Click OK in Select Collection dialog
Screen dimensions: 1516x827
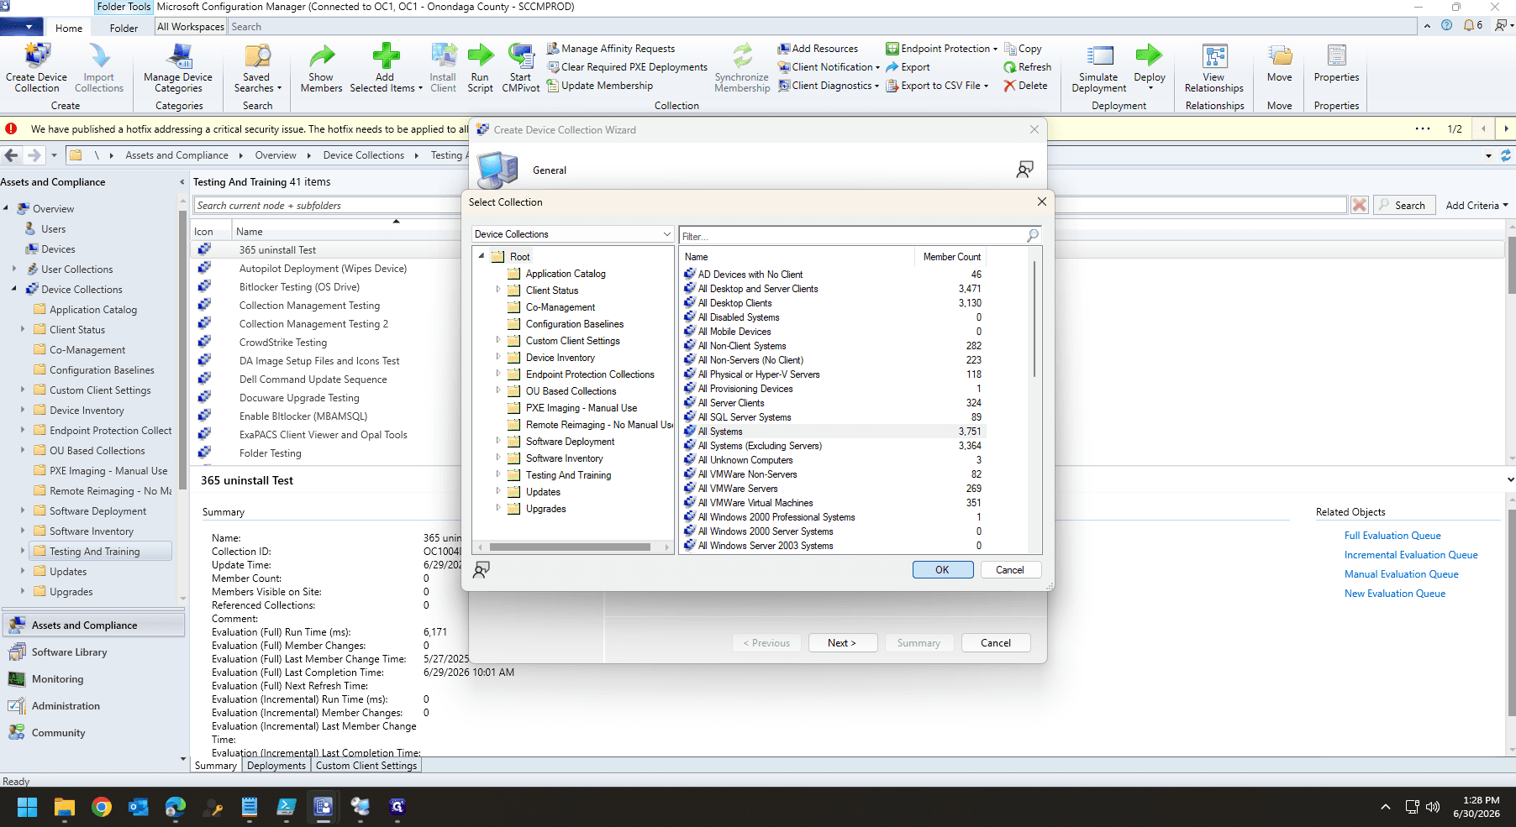click(x=943, y=569)
